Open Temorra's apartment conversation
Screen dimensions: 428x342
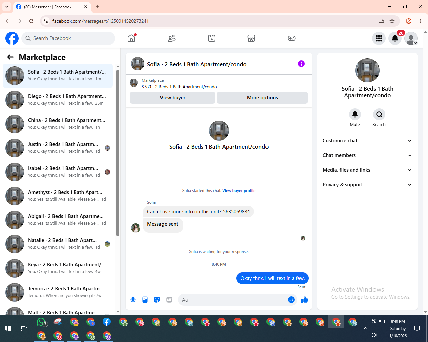click(58, 292)
